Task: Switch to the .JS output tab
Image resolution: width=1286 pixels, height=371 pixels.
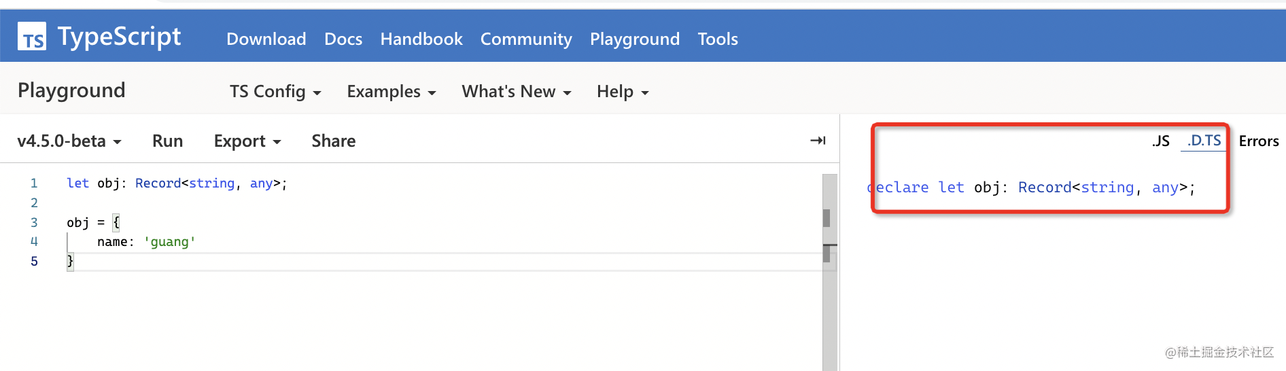Action: (1161, 141)
